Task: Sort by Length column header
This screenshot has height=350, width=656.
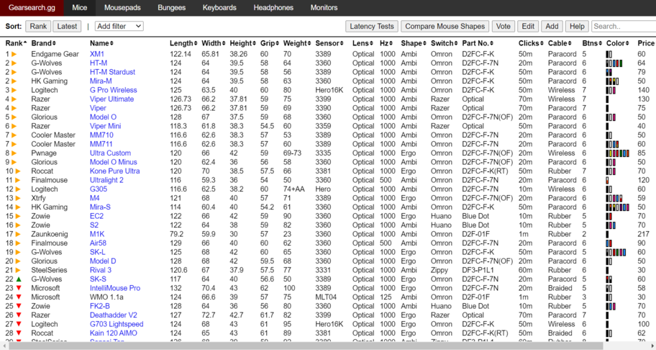Action: [x=183, y=43]
